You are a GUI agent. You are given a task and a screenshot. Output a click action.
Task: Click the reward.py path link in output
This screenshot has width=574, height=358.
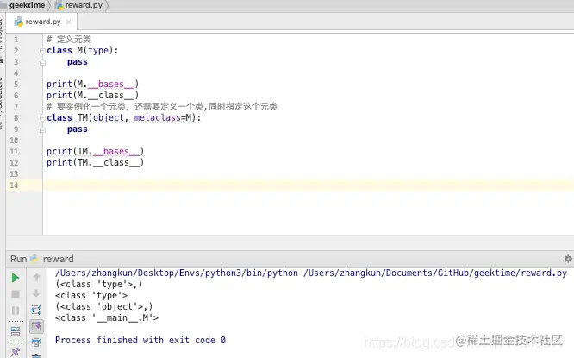[435, 273]
